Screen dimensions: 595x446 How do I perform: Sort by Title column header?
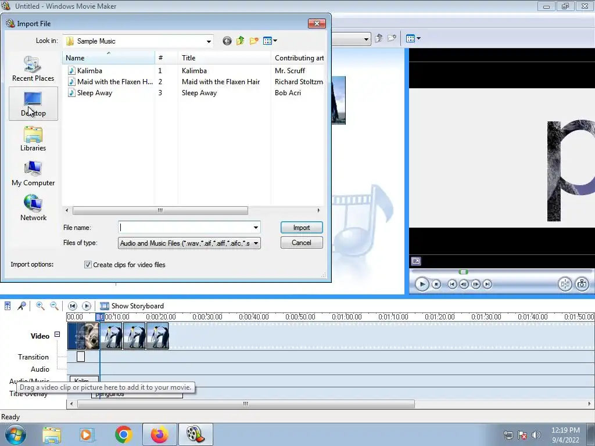click(x=224, y=57)
